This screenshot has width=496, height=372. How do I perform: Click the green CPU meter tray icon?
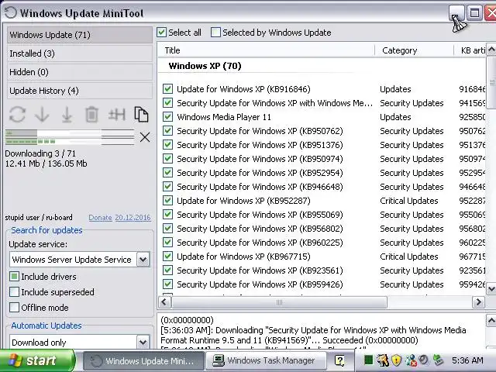(368, 360)
